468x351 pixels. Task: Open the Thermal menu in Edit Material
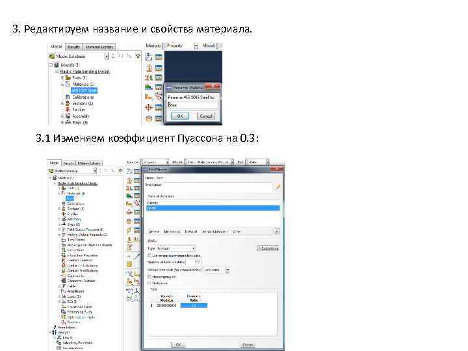pyautogui.click(x=191, y=231)
